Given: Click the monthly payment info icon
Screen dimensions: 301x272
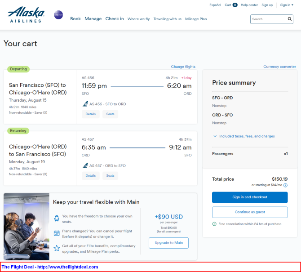Looking at the screenshot, I should pyautogui.click(x=285, y=185).
